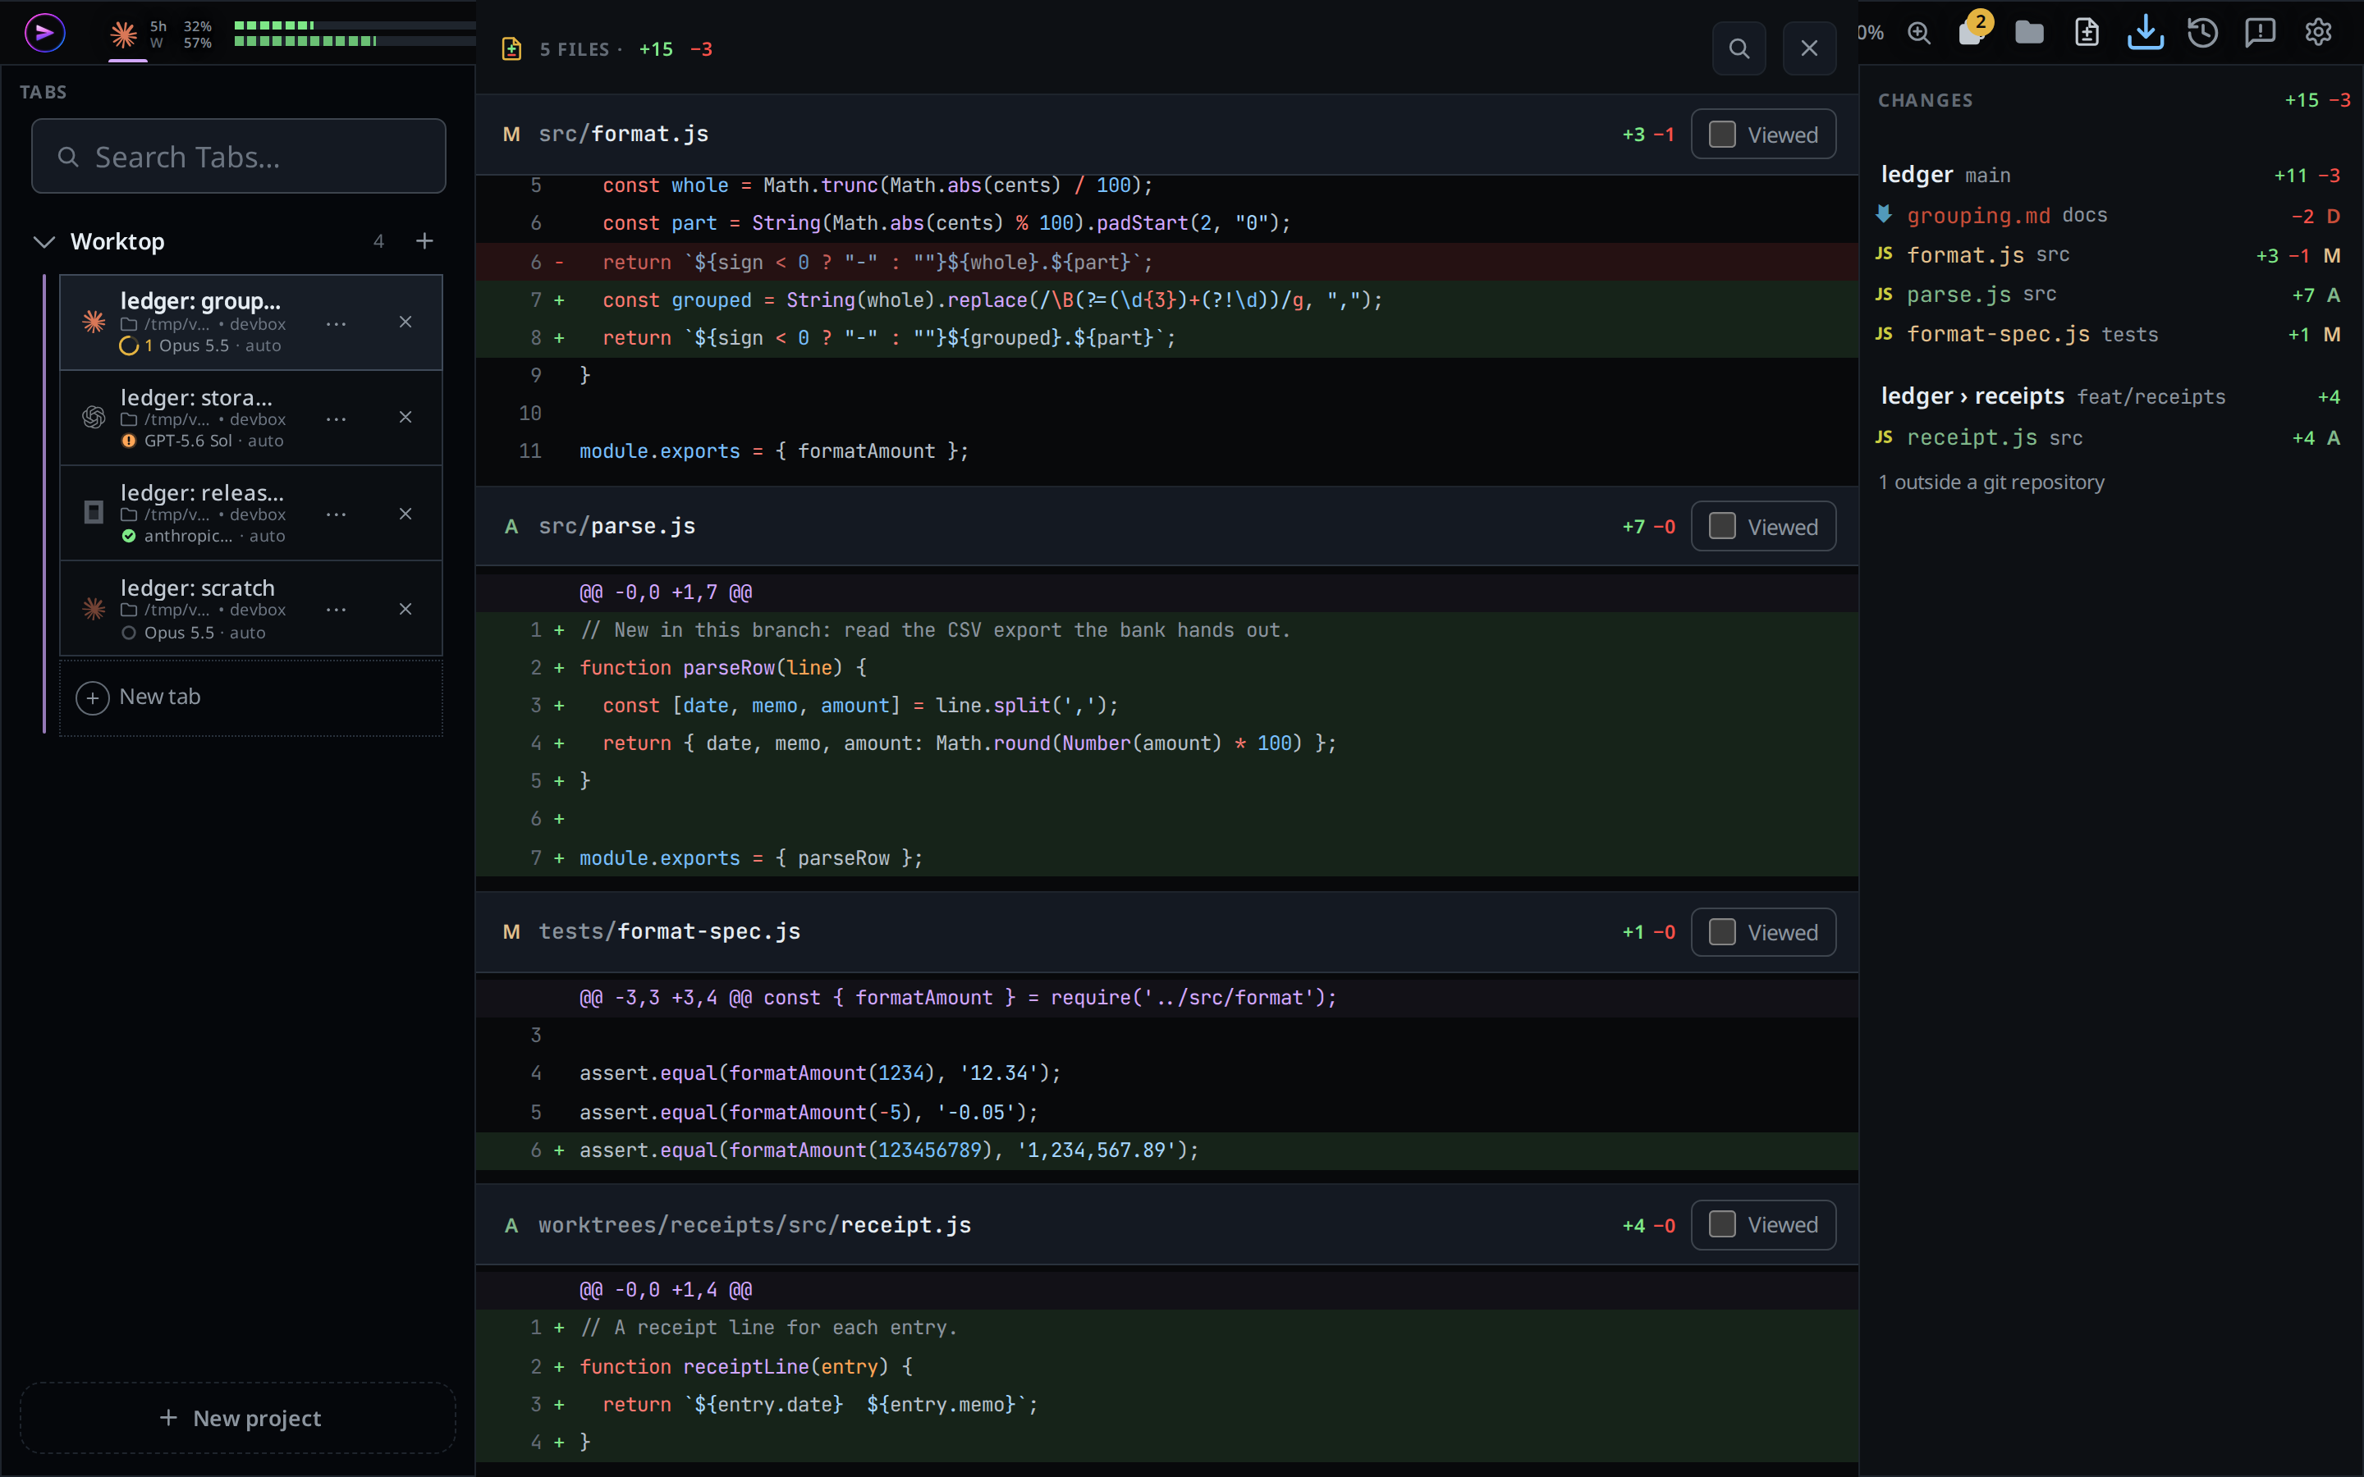This screenshot has height=1477, width=2364.
Task: Search within the diff using magnifier button
Action: tap(1739, 49)
